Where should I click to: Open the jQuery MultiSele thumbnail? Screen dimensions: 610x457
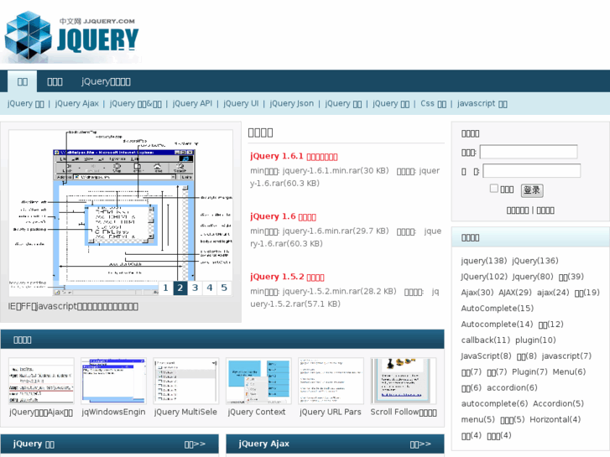pos(186,381)
